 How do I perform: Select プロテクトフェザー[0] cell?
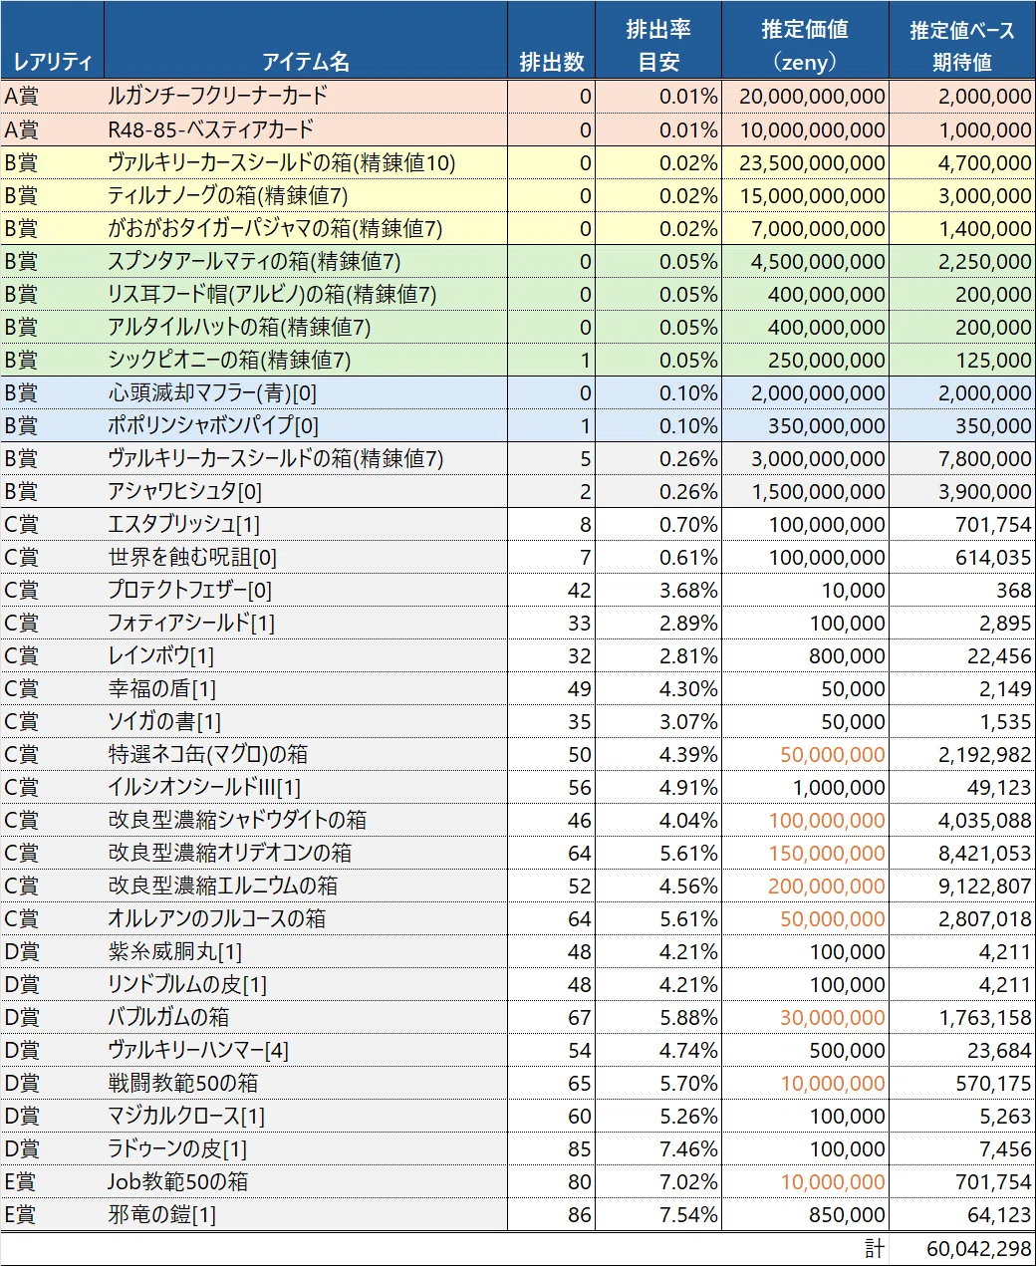click(x=306, y=590)
